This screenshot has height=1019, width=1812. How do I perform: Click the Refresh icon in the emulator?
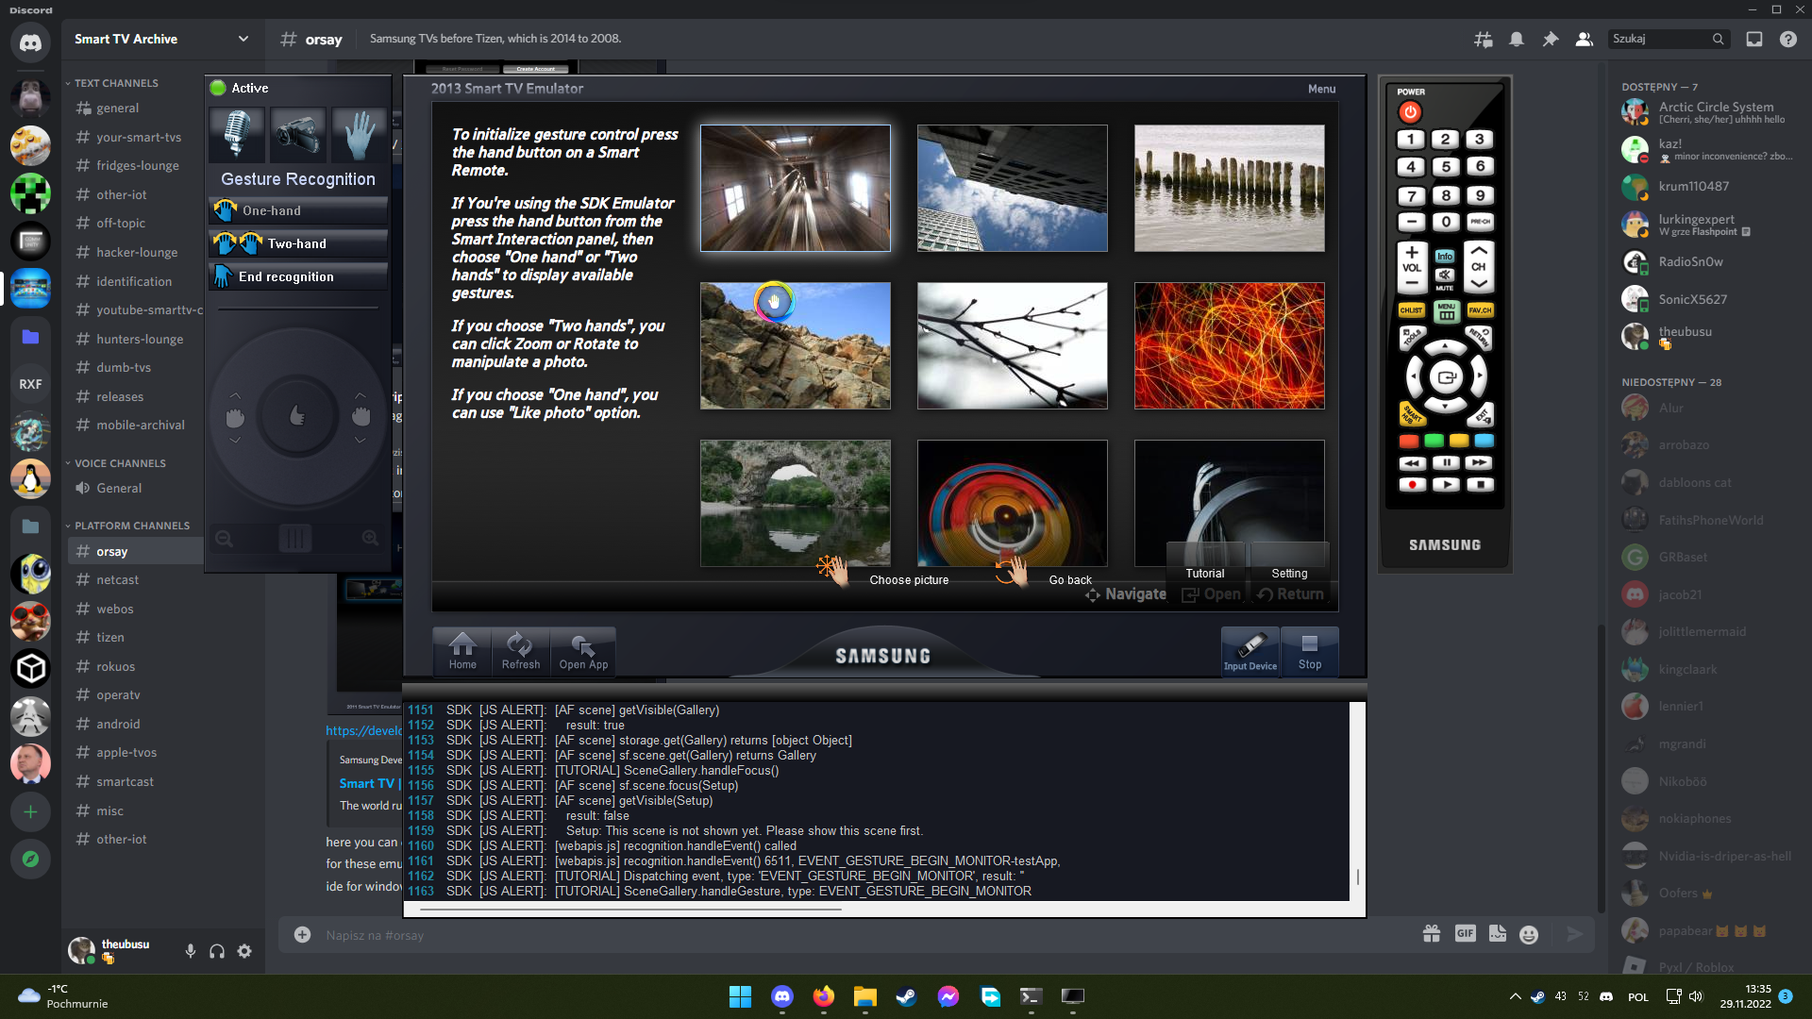(521, 651)
